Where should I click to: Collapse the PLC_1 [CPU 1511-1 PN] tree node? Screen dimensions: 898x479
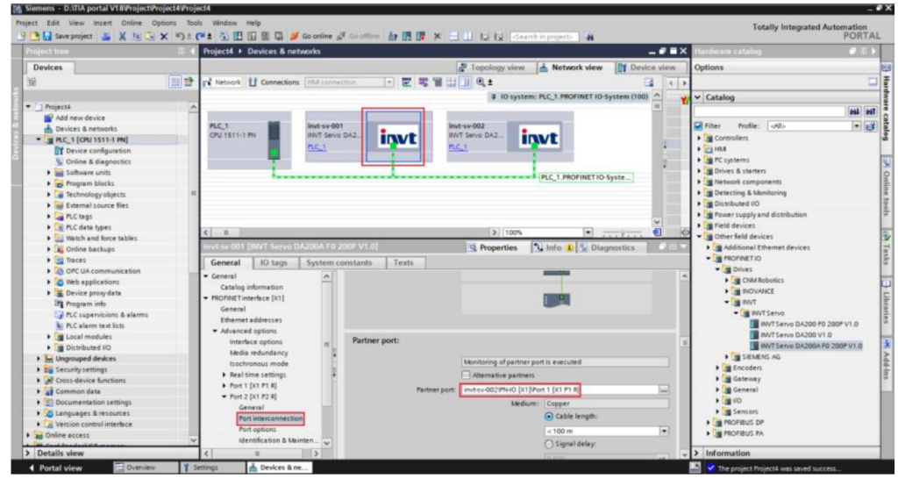pyautogui.click(x=39, y=139)
